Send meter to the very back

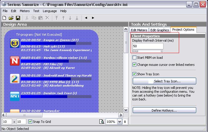click(x=77, y=18)
